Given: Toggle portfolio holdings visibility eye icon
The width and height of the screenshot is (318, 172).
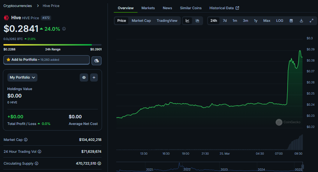Looking at the screenshot, I should (84, 78).
